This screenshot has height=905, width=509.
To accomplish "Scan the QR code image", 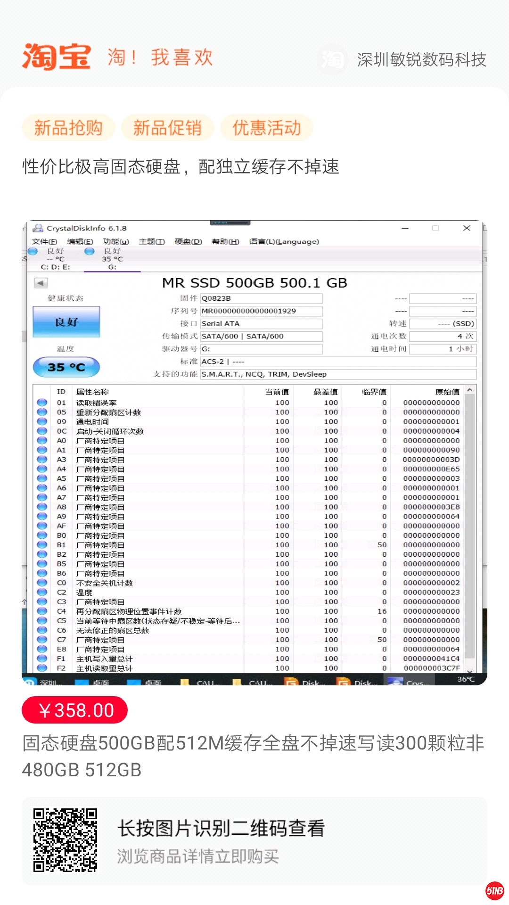I will coord(65,840).
